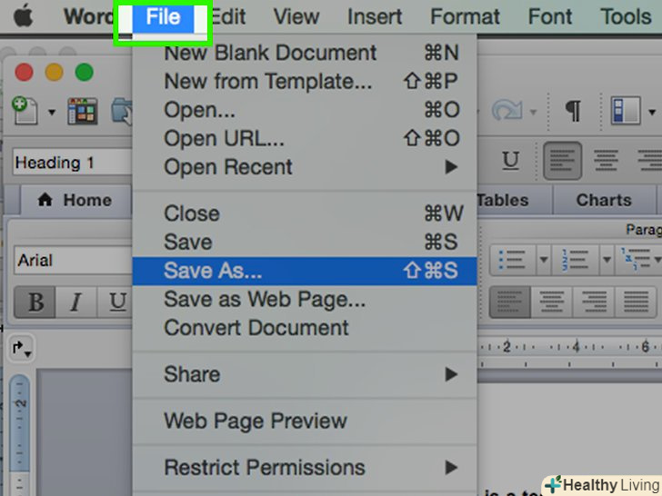The height and width of the screenshot is (496, 662).
Task: Open the template gallery icon
Action: (x=83, y=112)
